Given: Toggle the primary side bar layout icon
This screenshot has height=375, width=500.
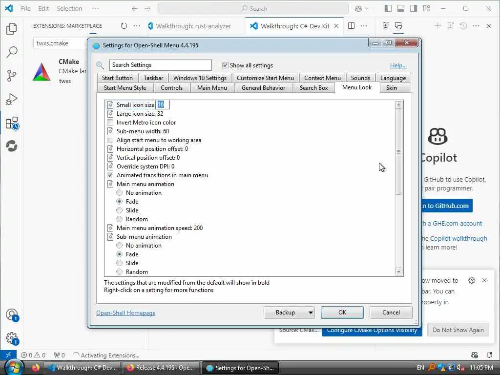Looking at the screenshot, I should 388,9.
